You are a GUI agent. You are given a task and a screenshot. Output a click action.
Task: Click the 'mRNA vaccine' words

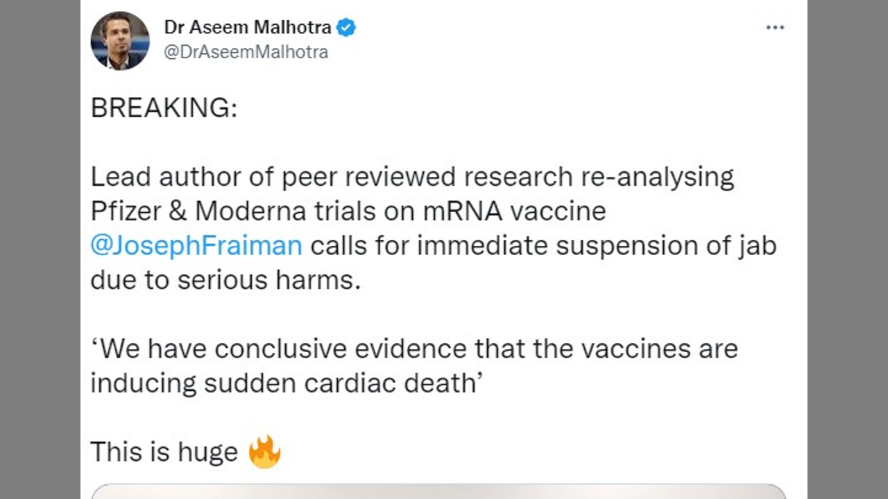pos(514,211)
